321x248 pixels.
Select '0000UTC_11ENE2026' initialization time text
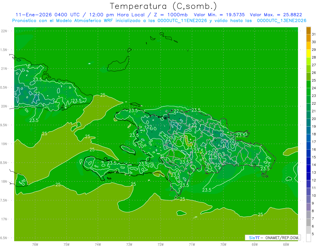pos(182,21)
